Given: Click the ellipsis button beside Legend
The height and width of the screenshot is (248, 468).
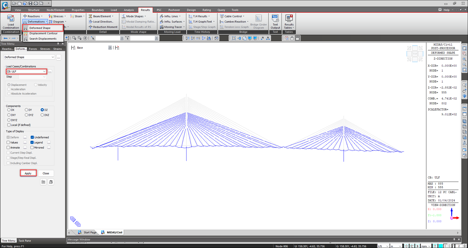Looking at the screenshot, I should point(49,143).
